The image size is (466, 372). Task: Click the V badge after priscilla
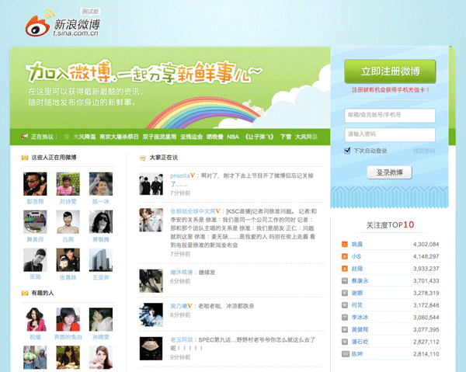(193, 176)
